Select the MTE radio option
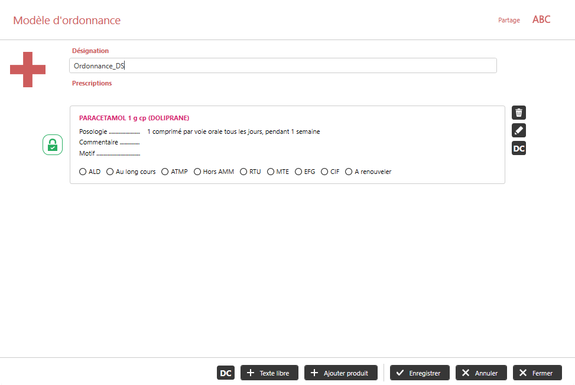 (x=271, y=172)
